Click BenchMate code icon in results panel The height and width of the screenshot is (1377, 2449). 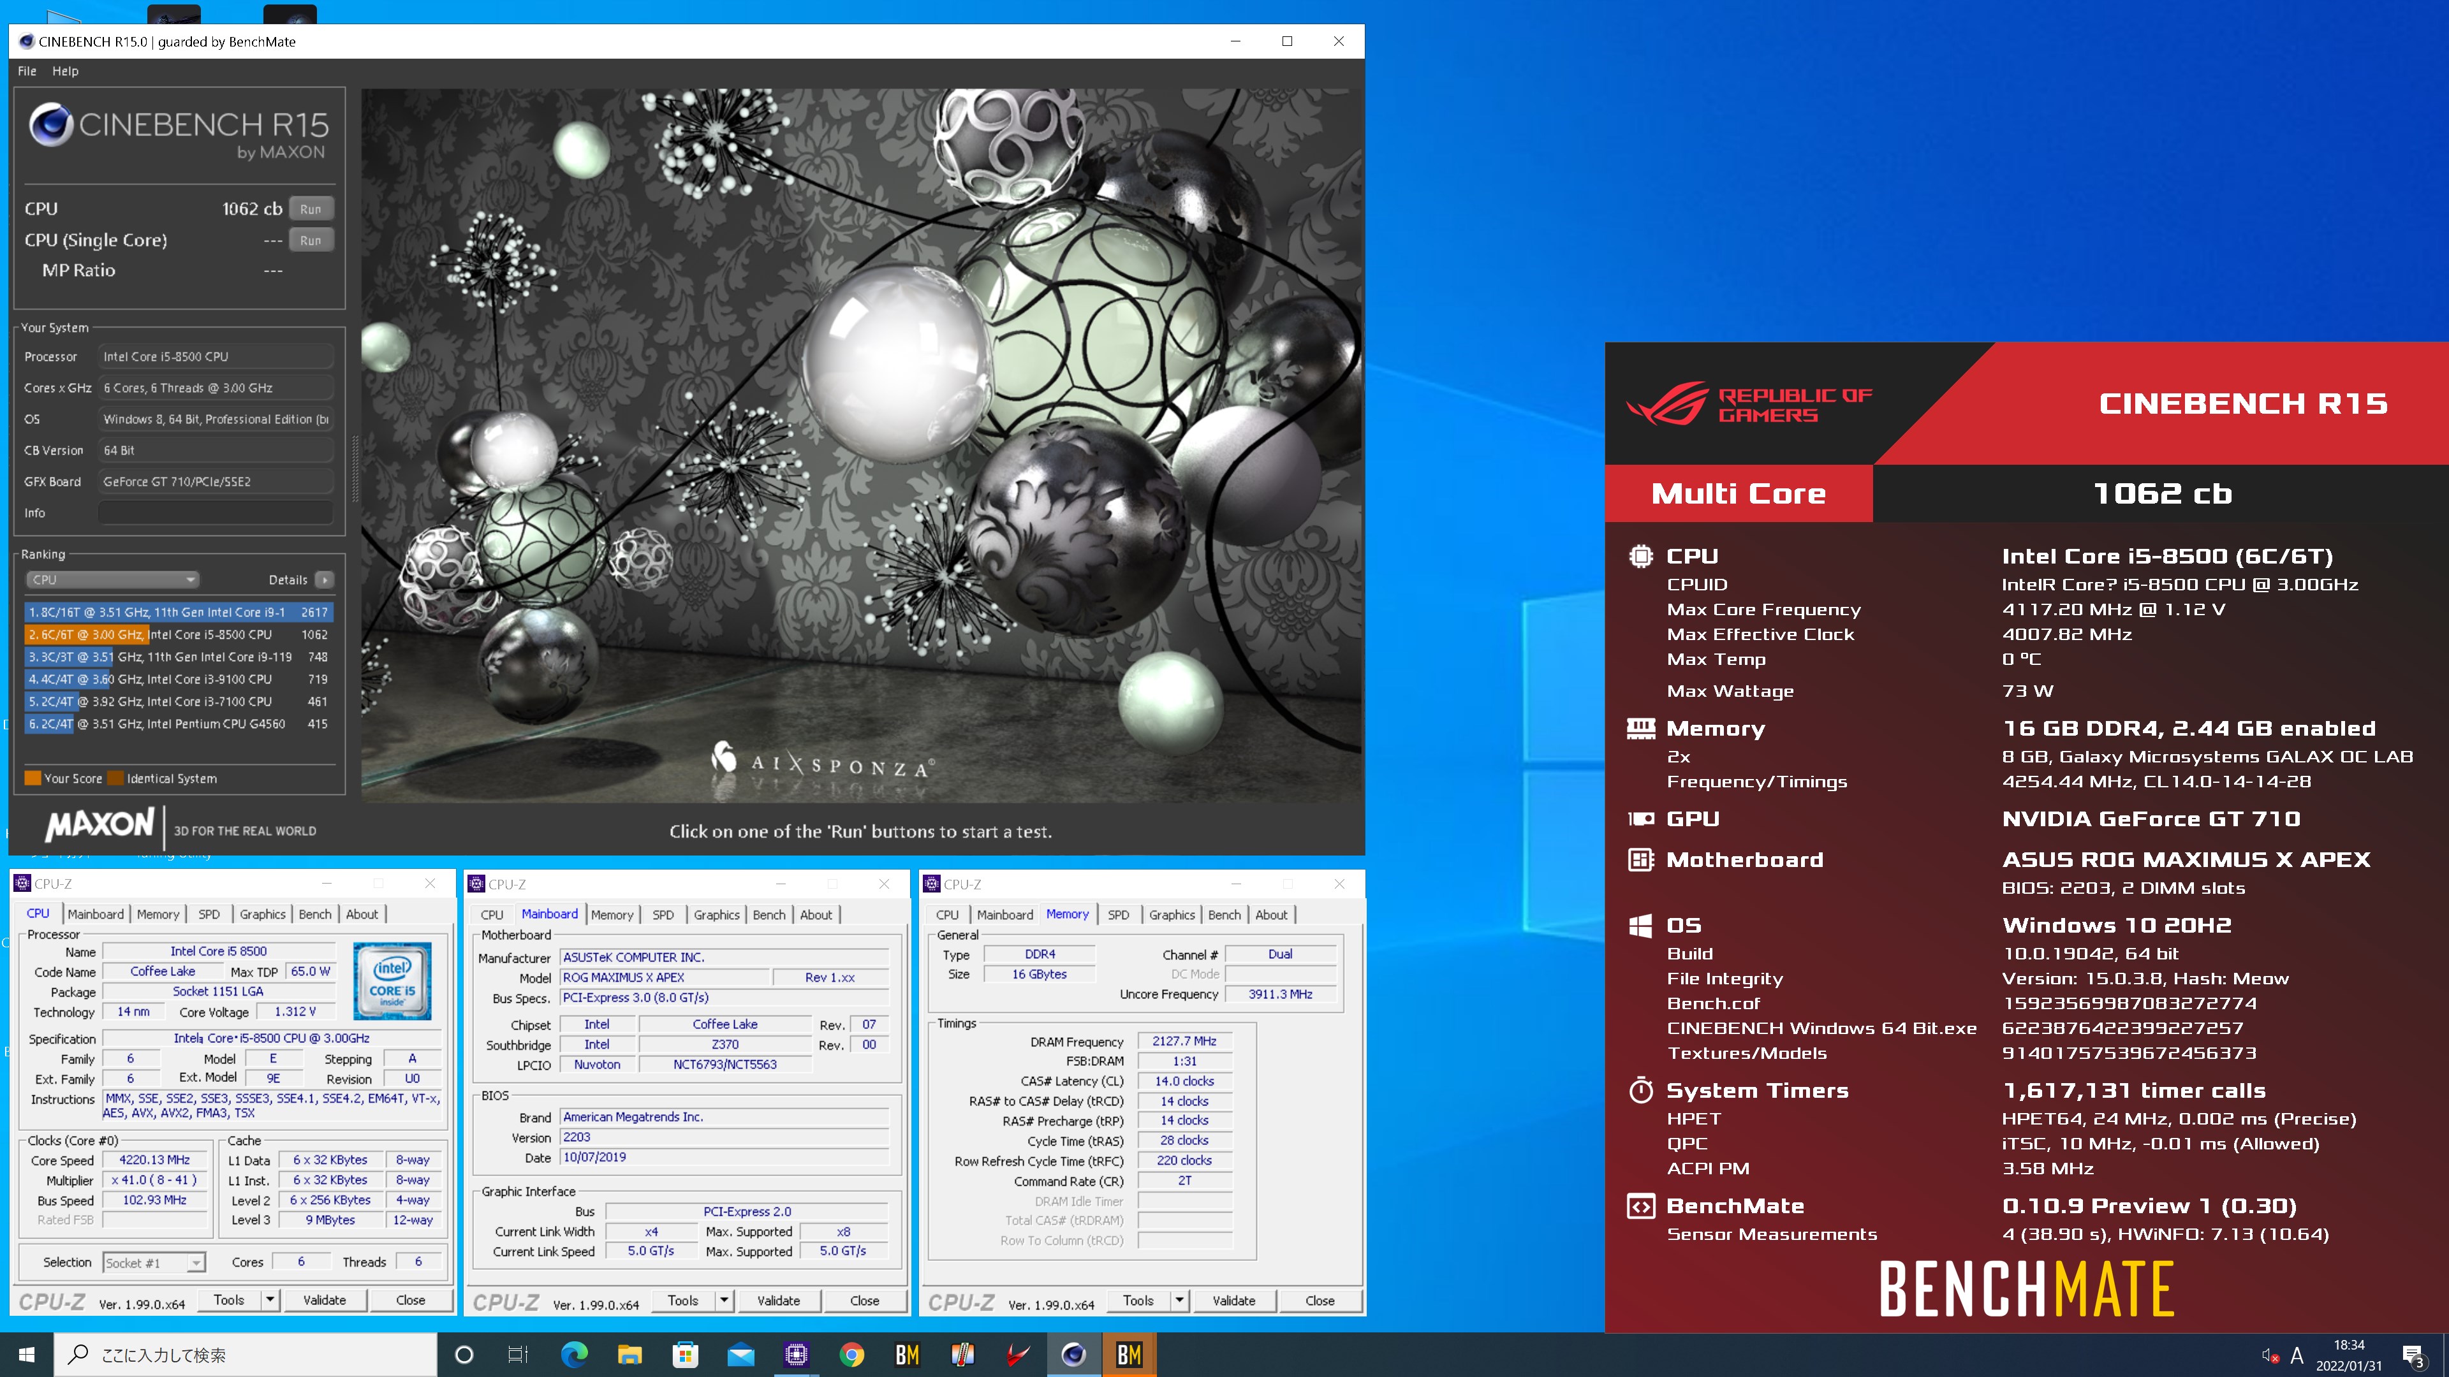1640,1206
